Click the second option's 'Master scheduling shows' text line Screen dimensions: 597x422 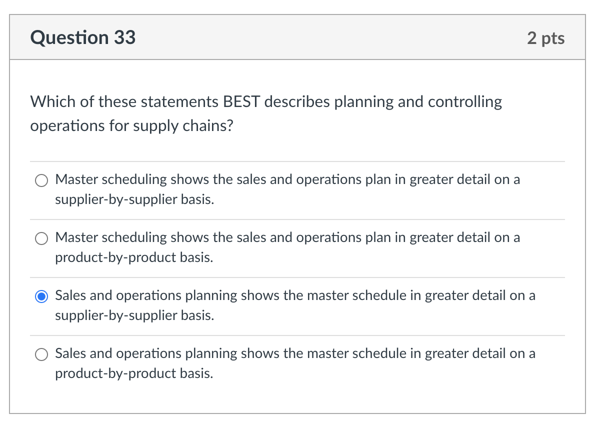[287, 237]
